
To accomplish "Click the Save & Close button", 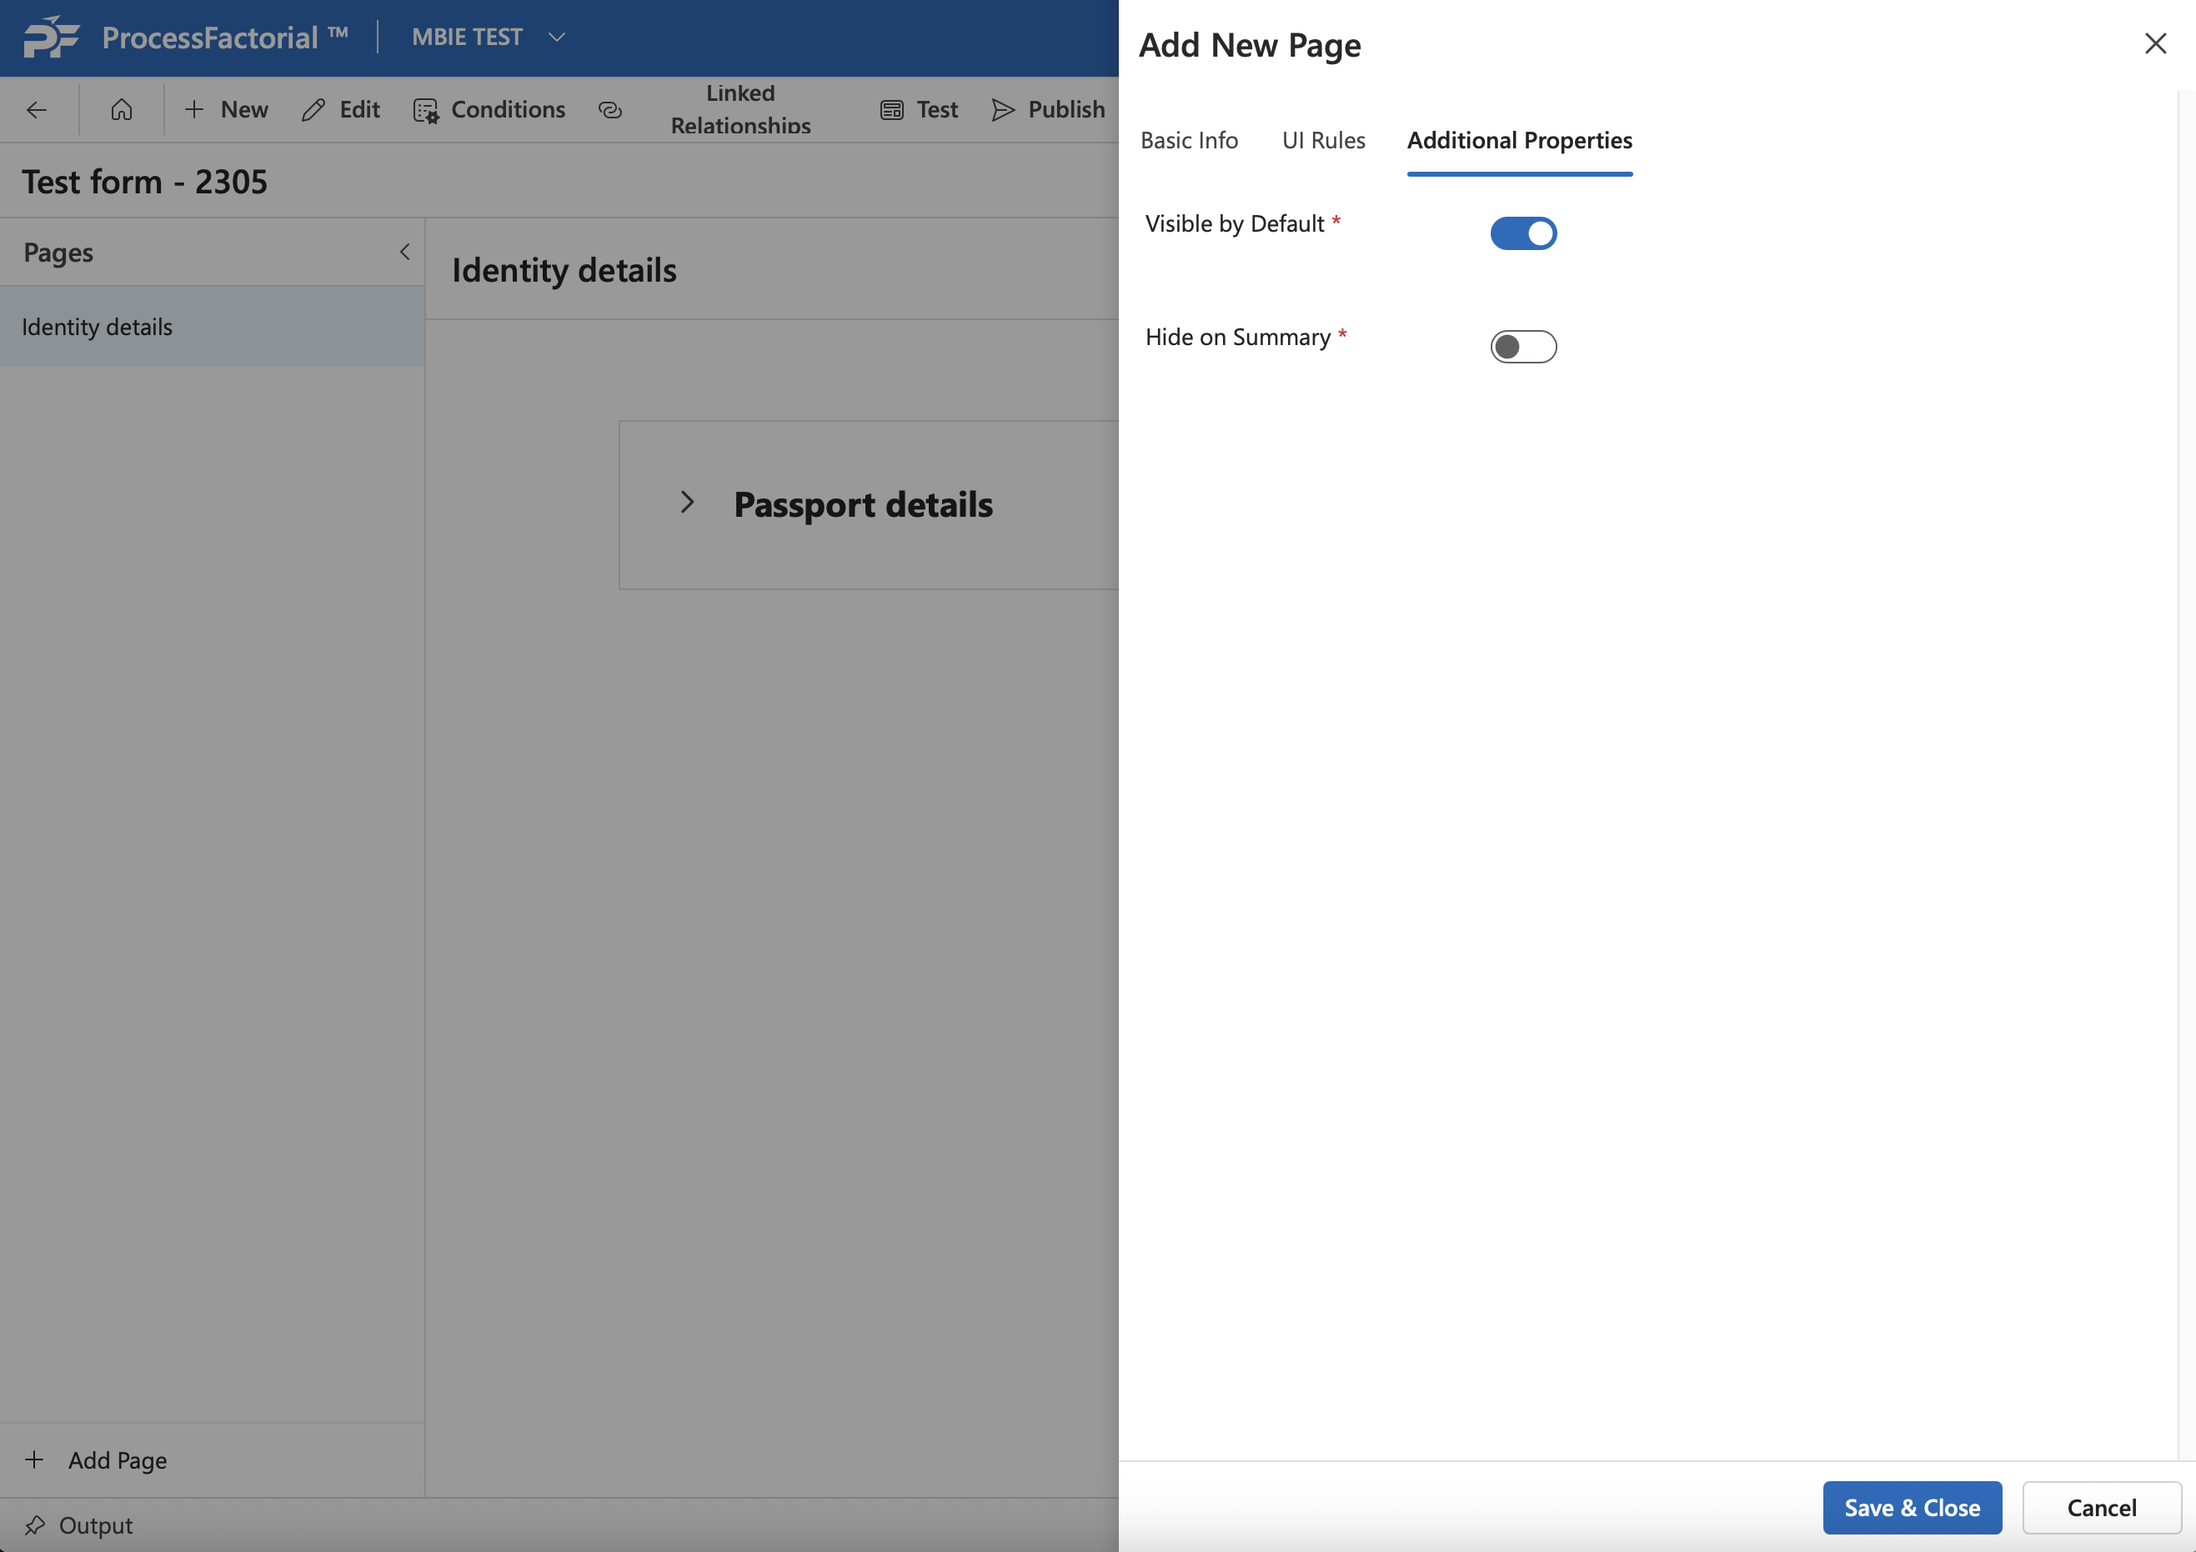I will 1911,1507.
